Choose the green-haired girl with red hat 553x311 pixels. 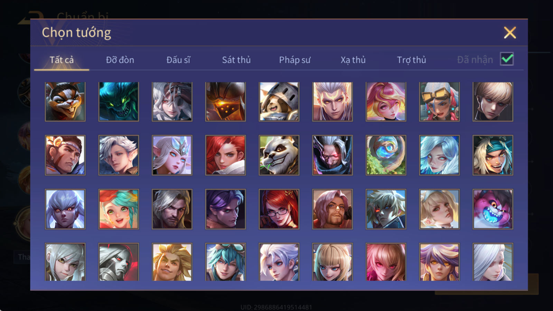(119, 209)
